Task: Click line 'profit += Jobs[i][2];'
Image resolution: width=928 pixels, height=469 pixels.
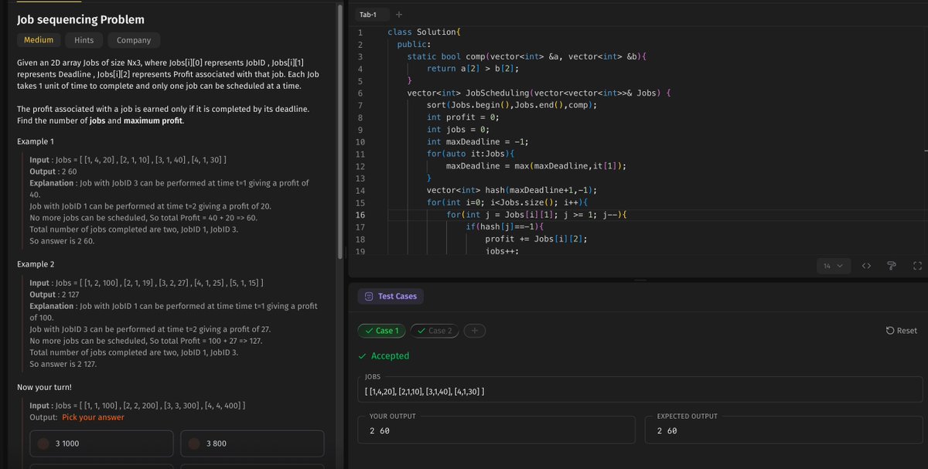Action: tap(535, 239)
